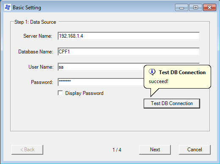220x164 pixels.
Task: Close the Basic Setting dialog
Action: coord(209,8)
